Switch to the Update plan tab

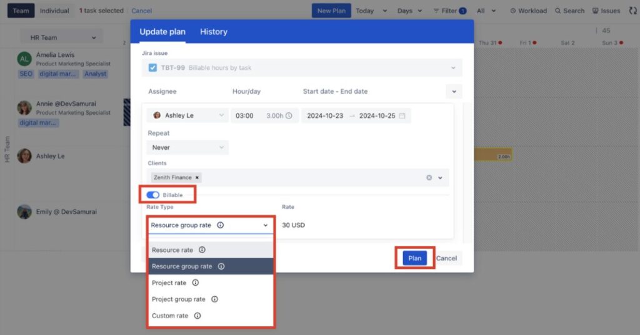pos(162,31)
